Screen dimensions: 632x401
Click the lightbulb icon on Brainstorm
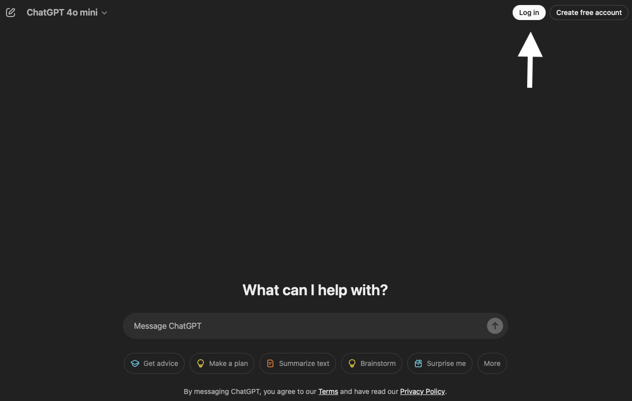pyautogui.click(x=352, y=363)
